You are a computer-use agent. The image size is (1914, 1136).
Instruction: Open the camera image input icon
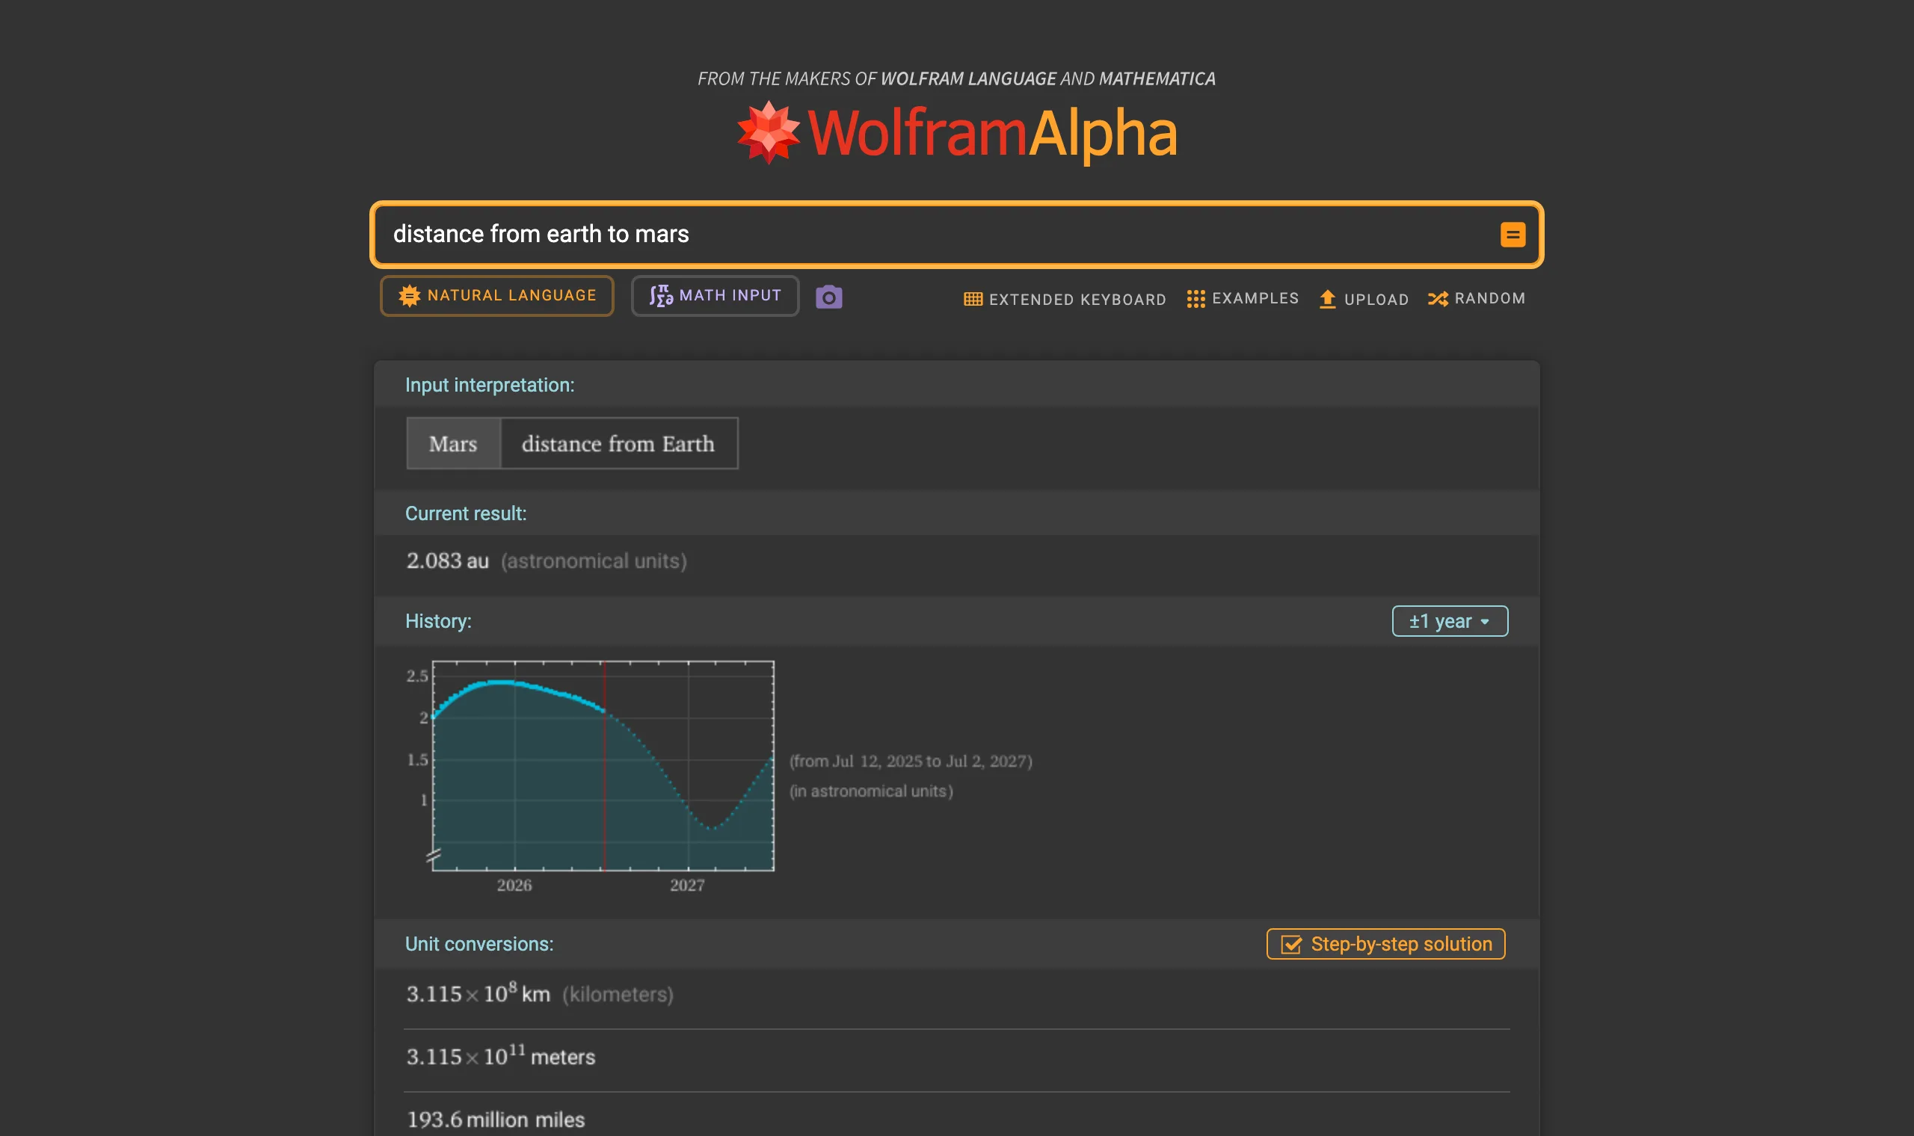[x=828, y=297]
